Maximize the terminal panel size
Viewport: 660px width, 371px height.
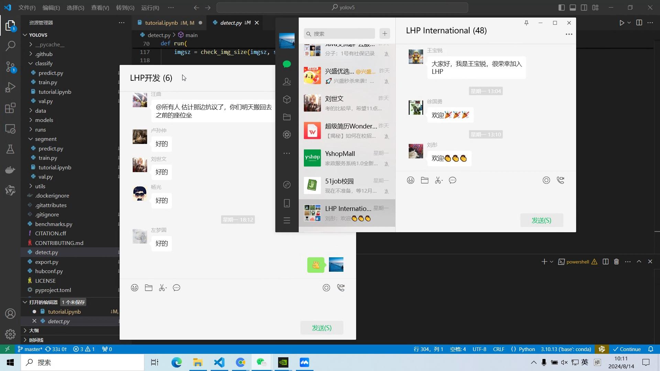[639, 262]
